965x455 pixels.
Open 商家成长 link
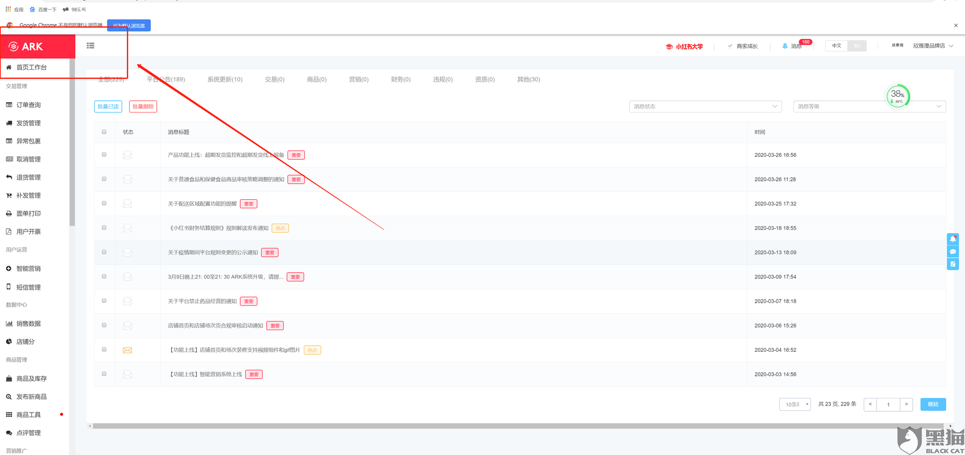coord(743,46)
